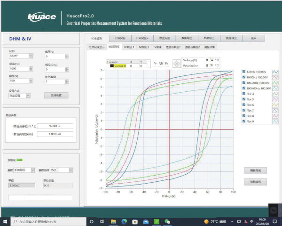Viewport: 282px width, 226px height.
Task: Open the RAMP waveform dropdown
Action: pos(31,56)
